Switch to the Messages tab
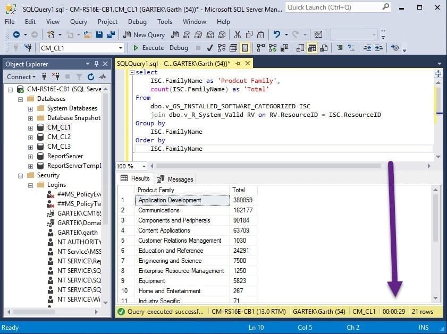Screen dimensions: 447x334 tap(175, 179)
